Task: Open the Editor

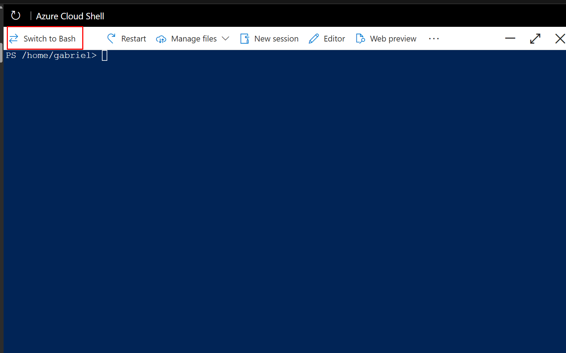Action: (327, 39)
